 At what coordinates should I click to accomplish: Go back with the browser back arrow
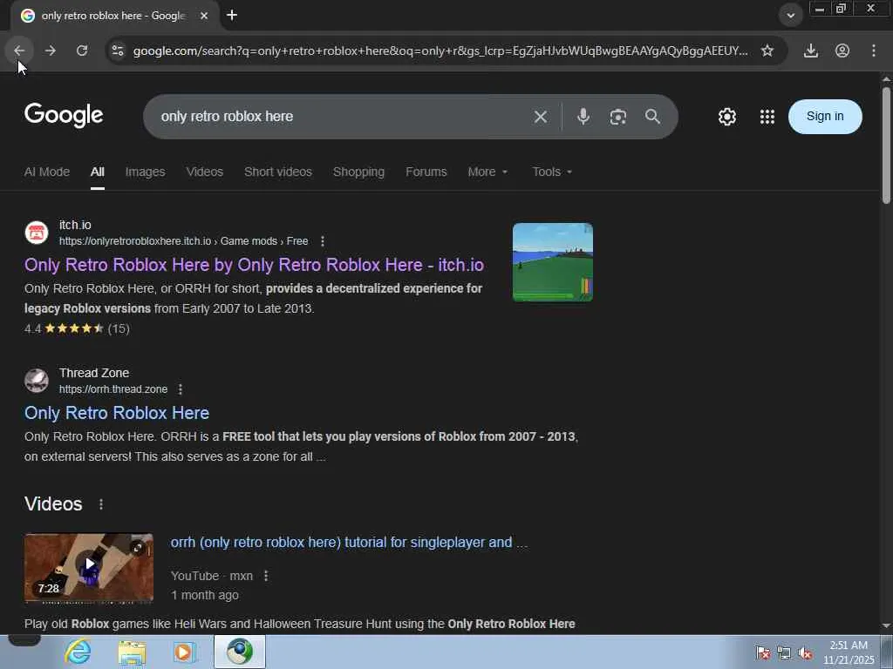click(19, 51)
